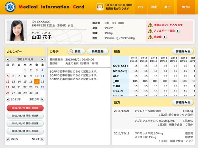Screen dimensions: 198x148
Task: Open the 設定 tab in header
Action: pos(154,7)
